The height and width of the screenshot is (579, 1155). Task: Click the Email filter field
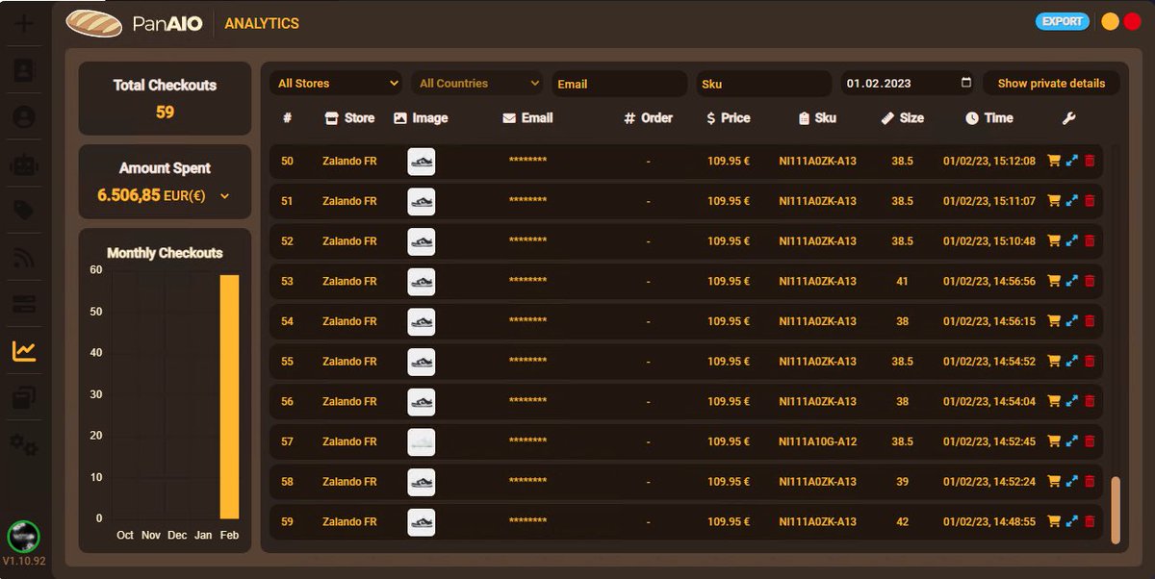click(x=620, y=84)
